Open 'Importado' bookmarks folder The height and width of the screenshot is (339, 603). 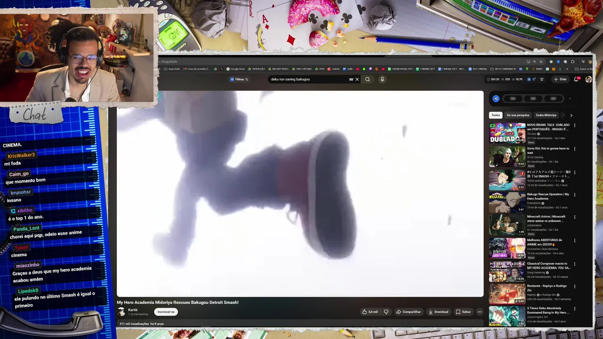point(172,69)
